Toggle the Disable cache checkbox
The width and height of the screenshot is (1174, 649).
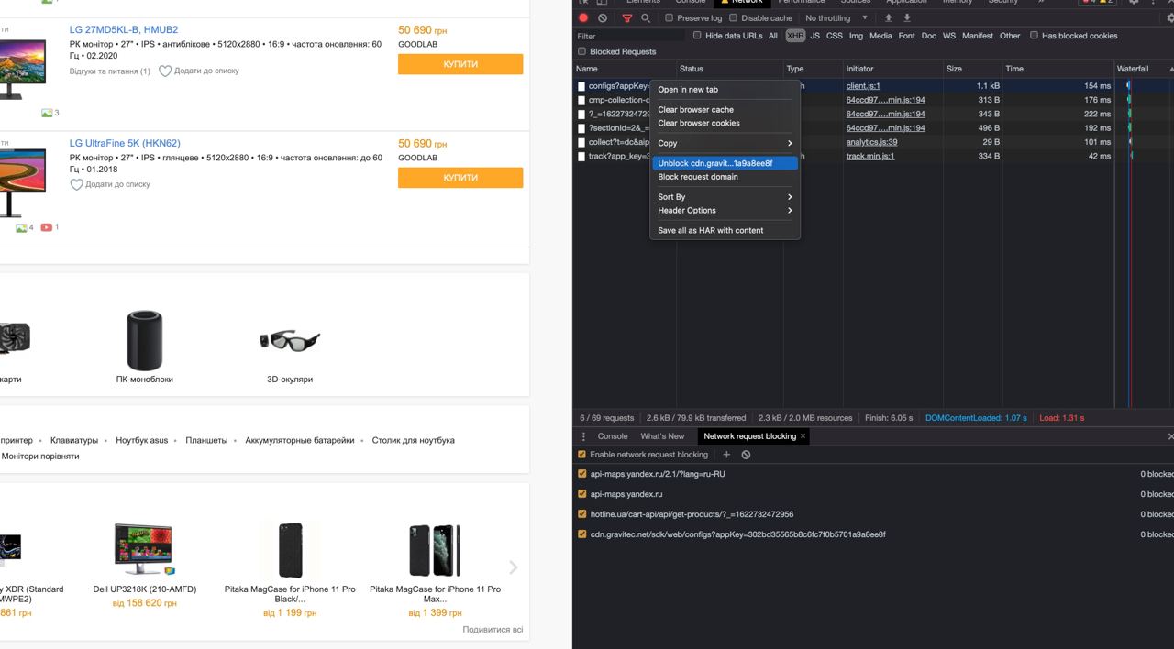[733, 17]
